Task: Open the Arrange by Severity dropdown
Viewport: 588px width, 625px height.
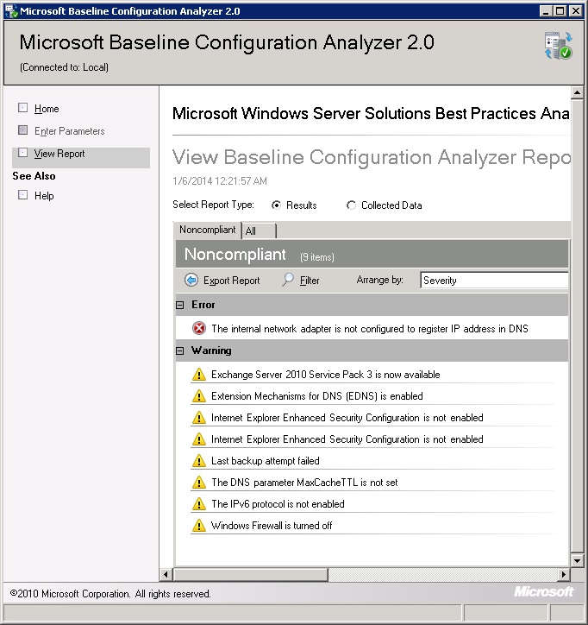Action: pyautogui.click(x=494, y=281)
